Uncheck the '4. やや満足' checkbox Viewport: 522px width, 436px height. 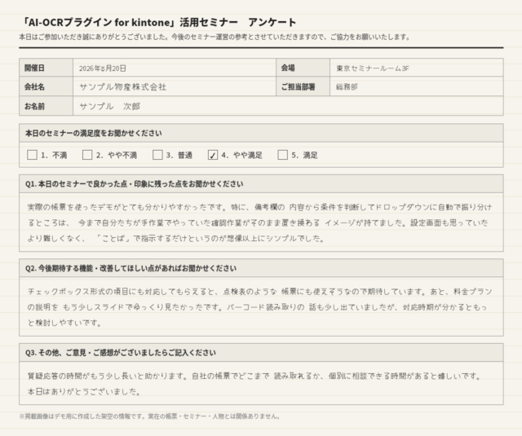213,155
